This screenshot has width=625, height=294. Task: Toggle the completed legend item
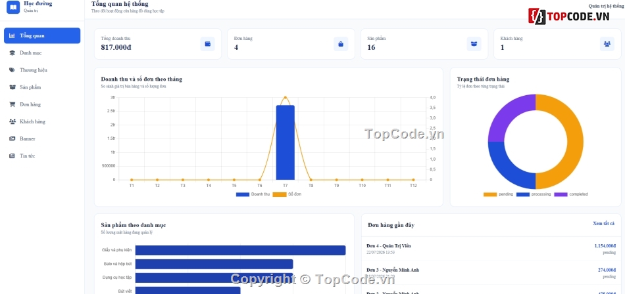(x=571, y=194)
